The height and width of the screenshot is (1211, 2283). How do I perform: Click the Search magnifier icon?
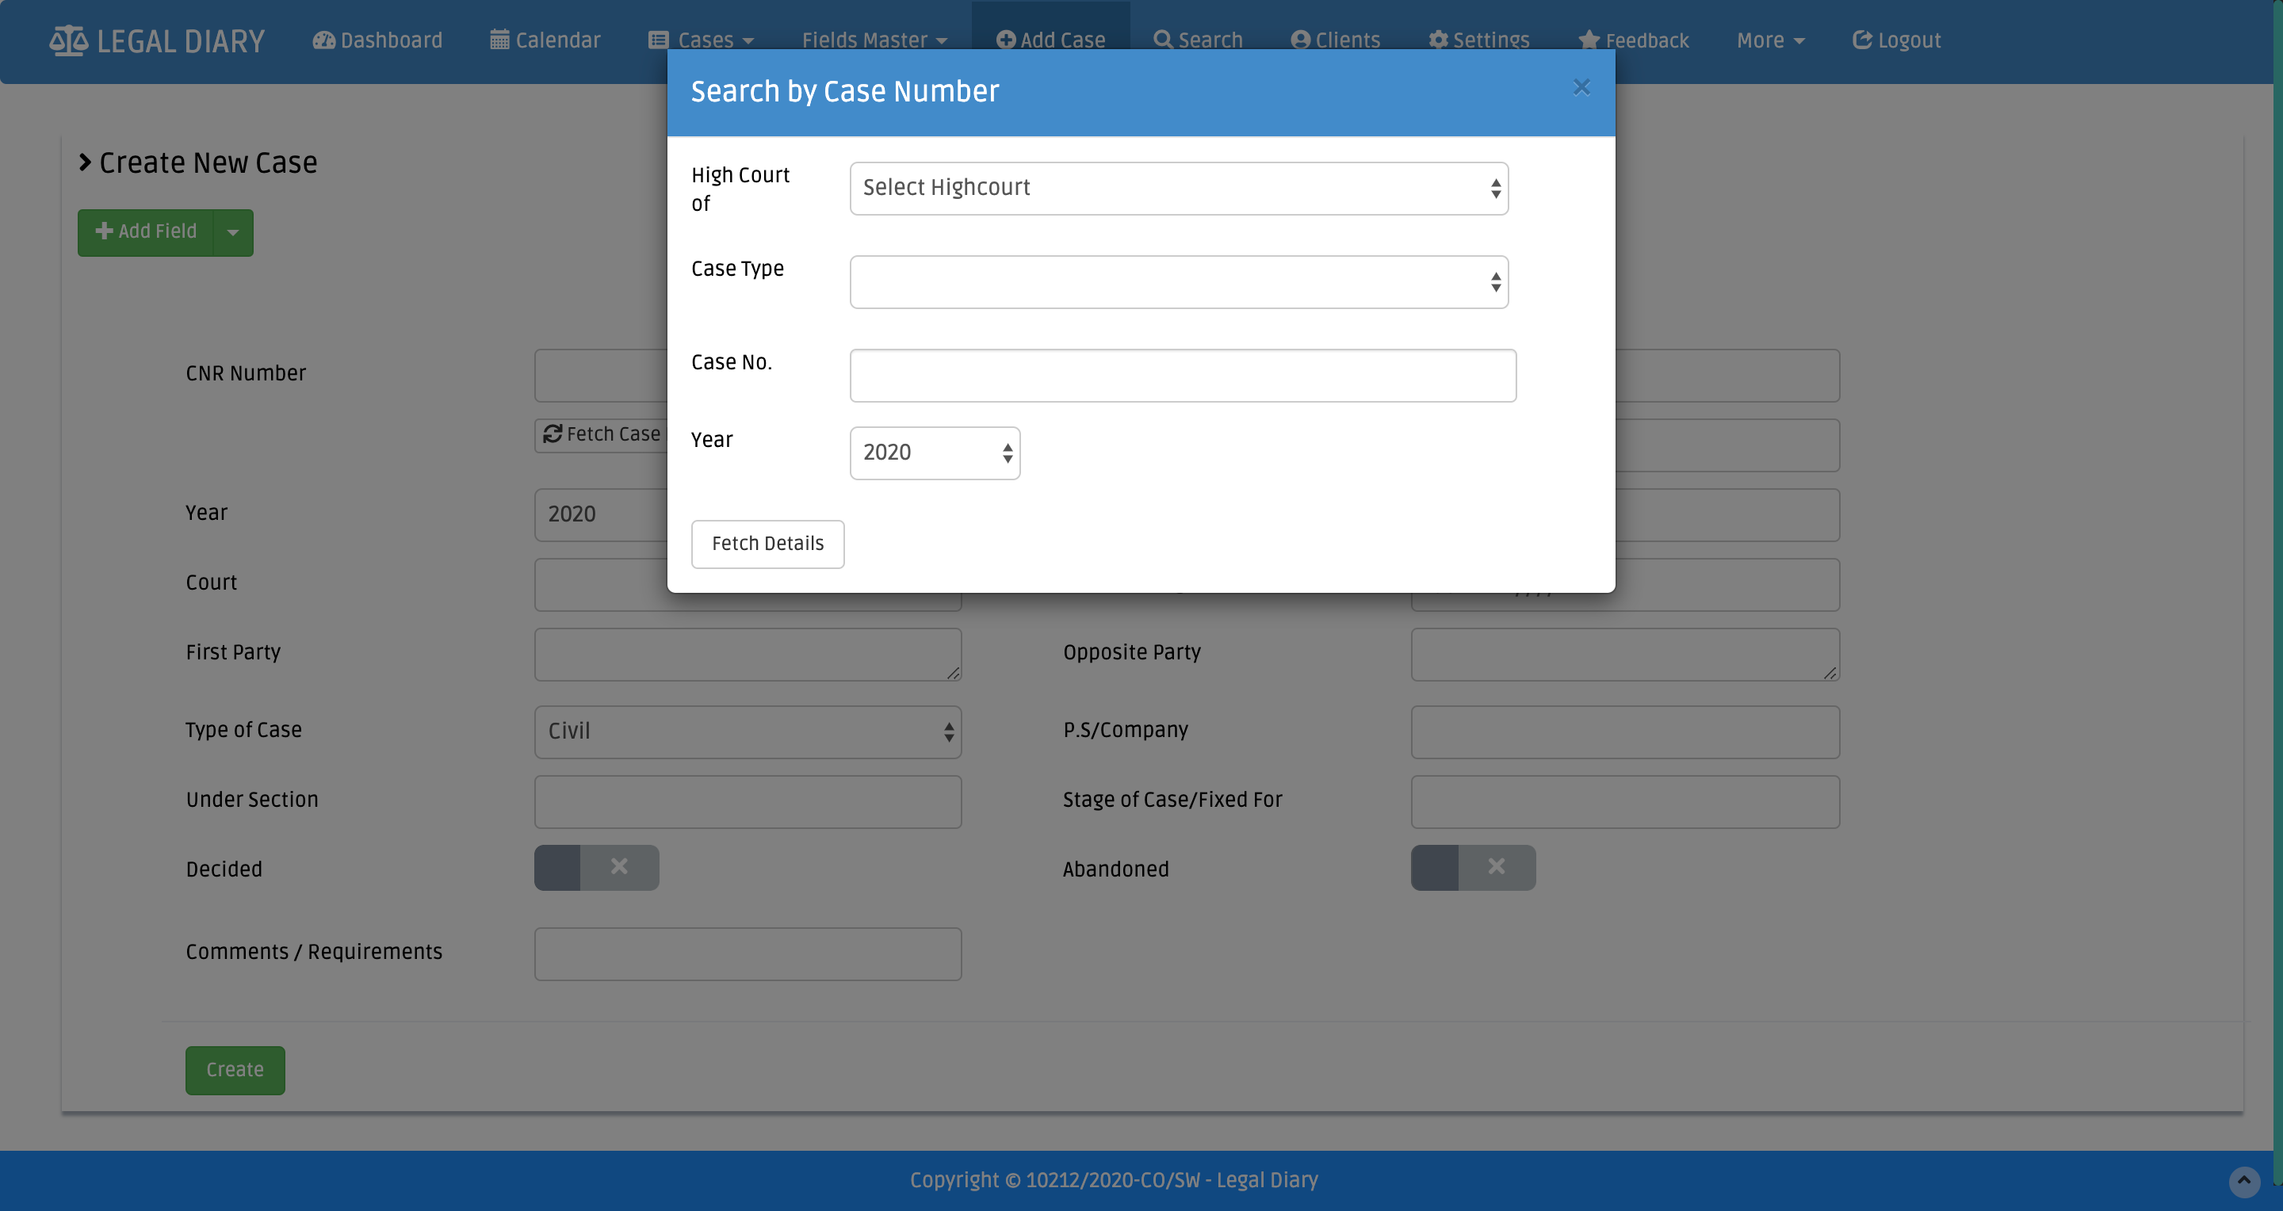(1164, 40)
